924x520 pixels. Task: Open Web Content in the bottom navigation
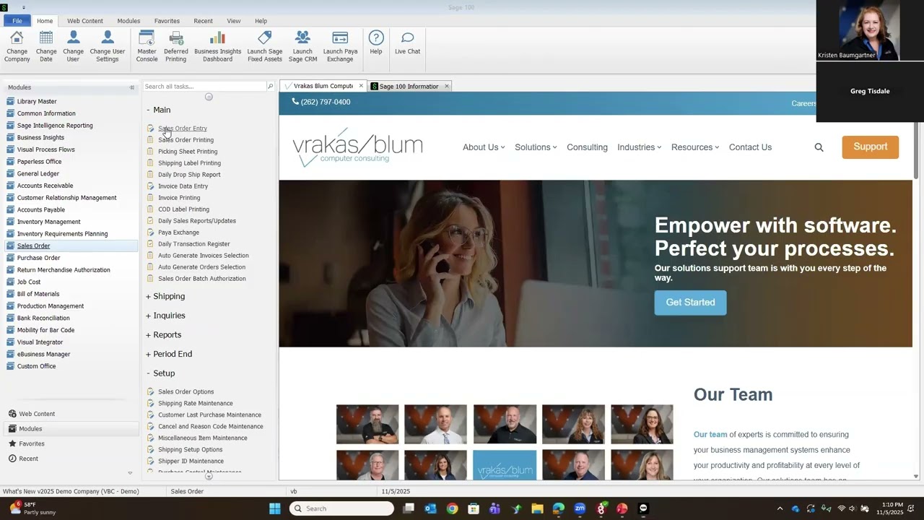coord(37,414)
